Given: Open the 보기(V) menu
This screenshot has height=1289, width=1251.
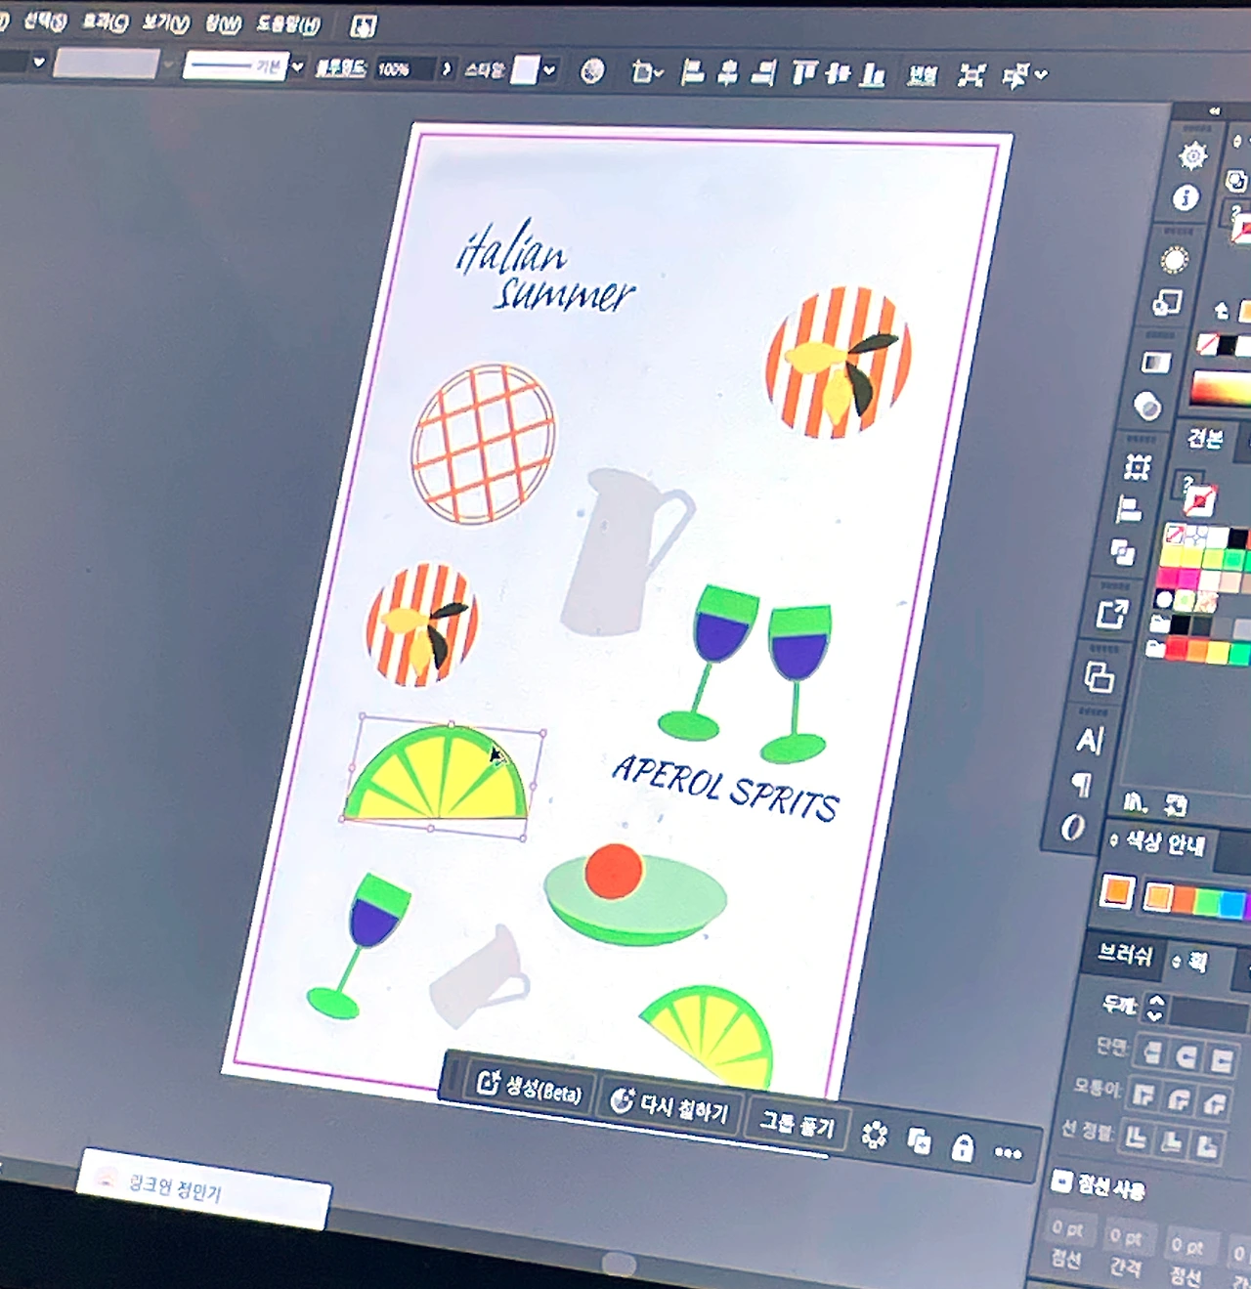Looking at the screenshot, I should click(165, 22).
